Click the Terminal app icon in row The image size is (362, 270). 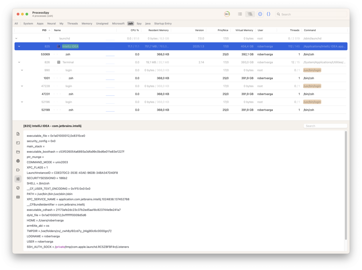point(59,62)
